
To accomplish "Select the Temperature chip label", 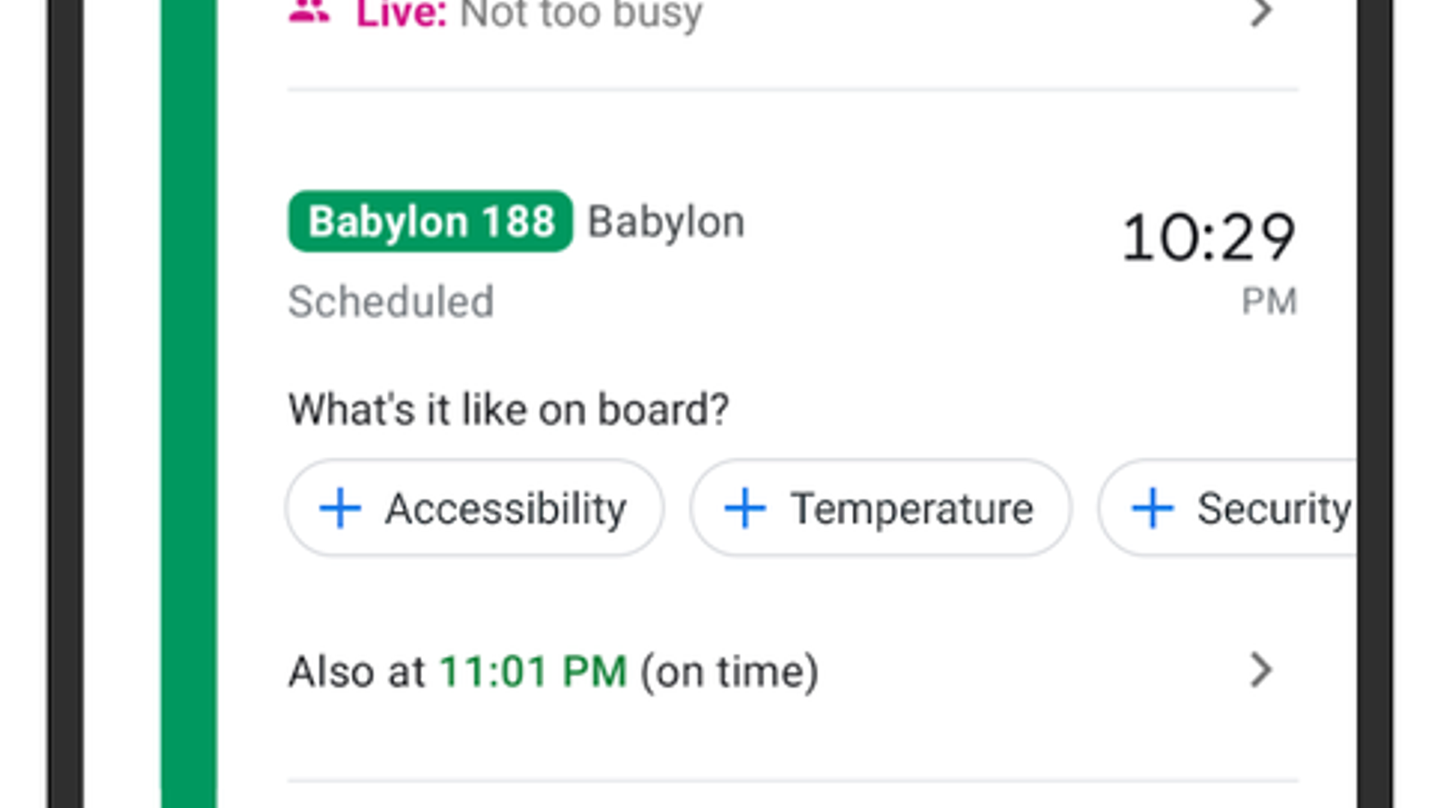I will point(912,509).
